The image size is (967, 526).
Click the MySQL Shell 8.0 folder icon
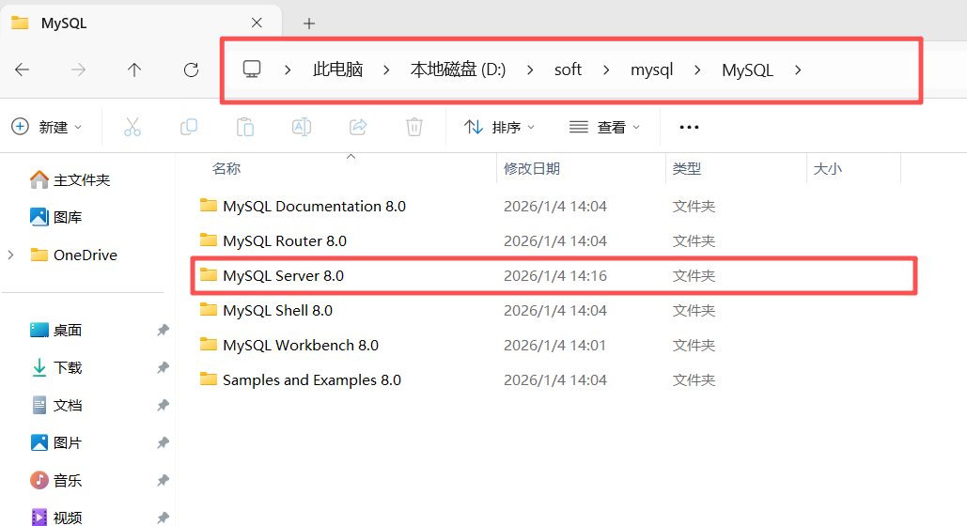pyautogui.click(x=209, y=310)
